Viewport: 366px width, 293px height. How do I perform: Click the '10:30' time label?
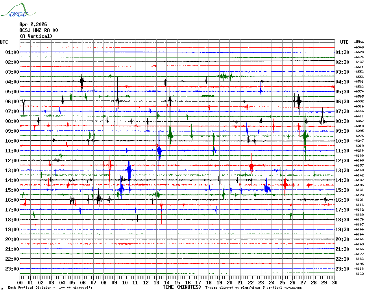(x=342, y=141)
